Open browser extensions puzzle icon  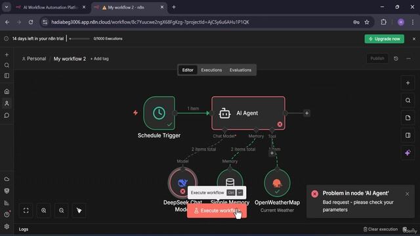tap(383, 22)
